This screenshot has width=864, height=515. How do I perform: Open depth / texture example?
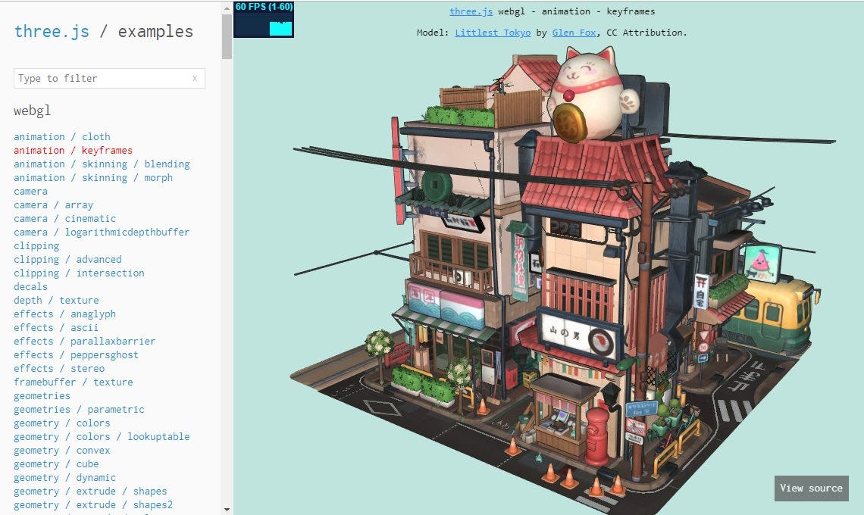56,300
